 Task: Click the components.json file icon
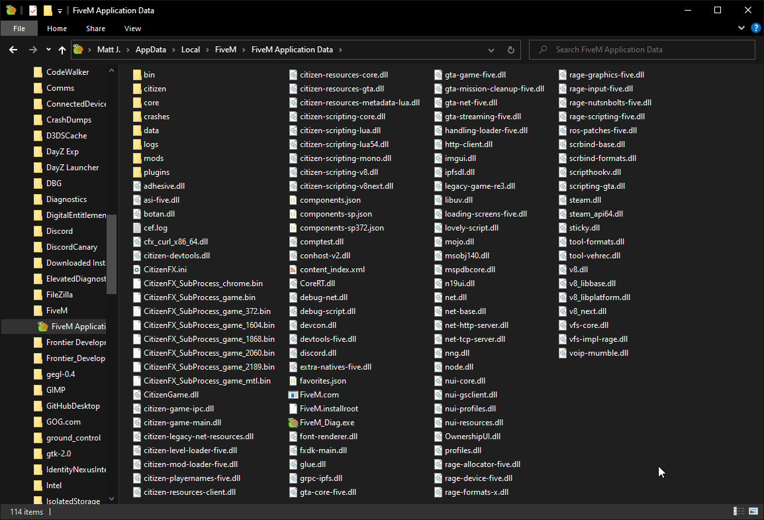(x=293, y=200)
